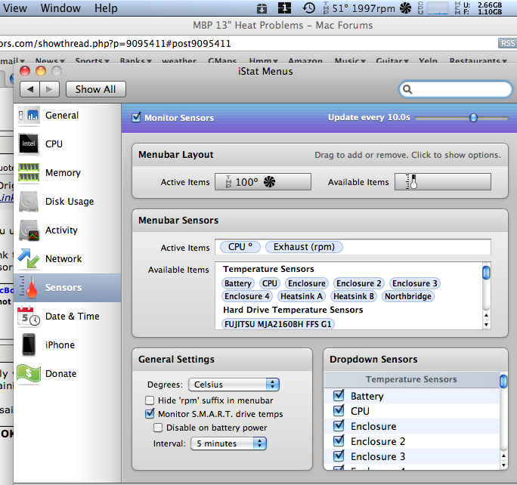The image size is (517, 485).
Task: Uncheck Enclosure in Dropdown Sensors
Action: click(x=339, y=426)
